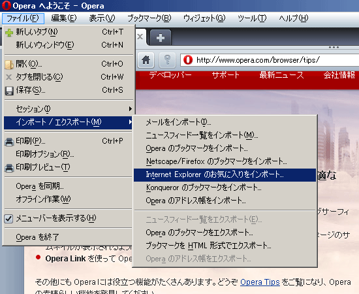Click the folder icon beside 開く(O)
The image size is (359, 294).
pos(9,65)
